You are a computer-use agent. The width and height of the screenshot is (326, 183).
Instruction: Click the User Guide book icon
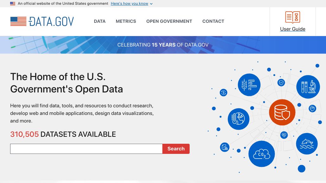point(292,17)
